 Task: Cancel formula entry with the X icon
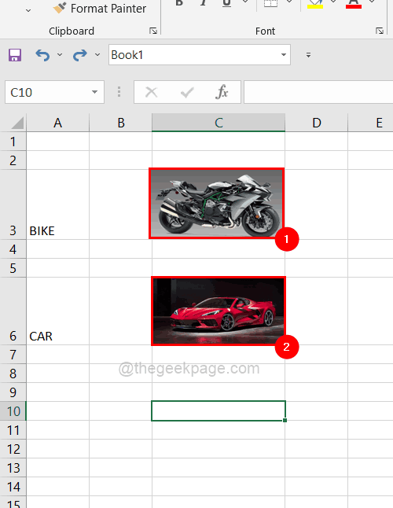[151, 92]
